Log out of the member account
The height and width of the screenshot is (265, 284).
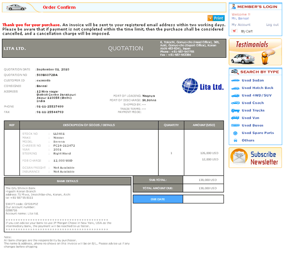(272, 25)
